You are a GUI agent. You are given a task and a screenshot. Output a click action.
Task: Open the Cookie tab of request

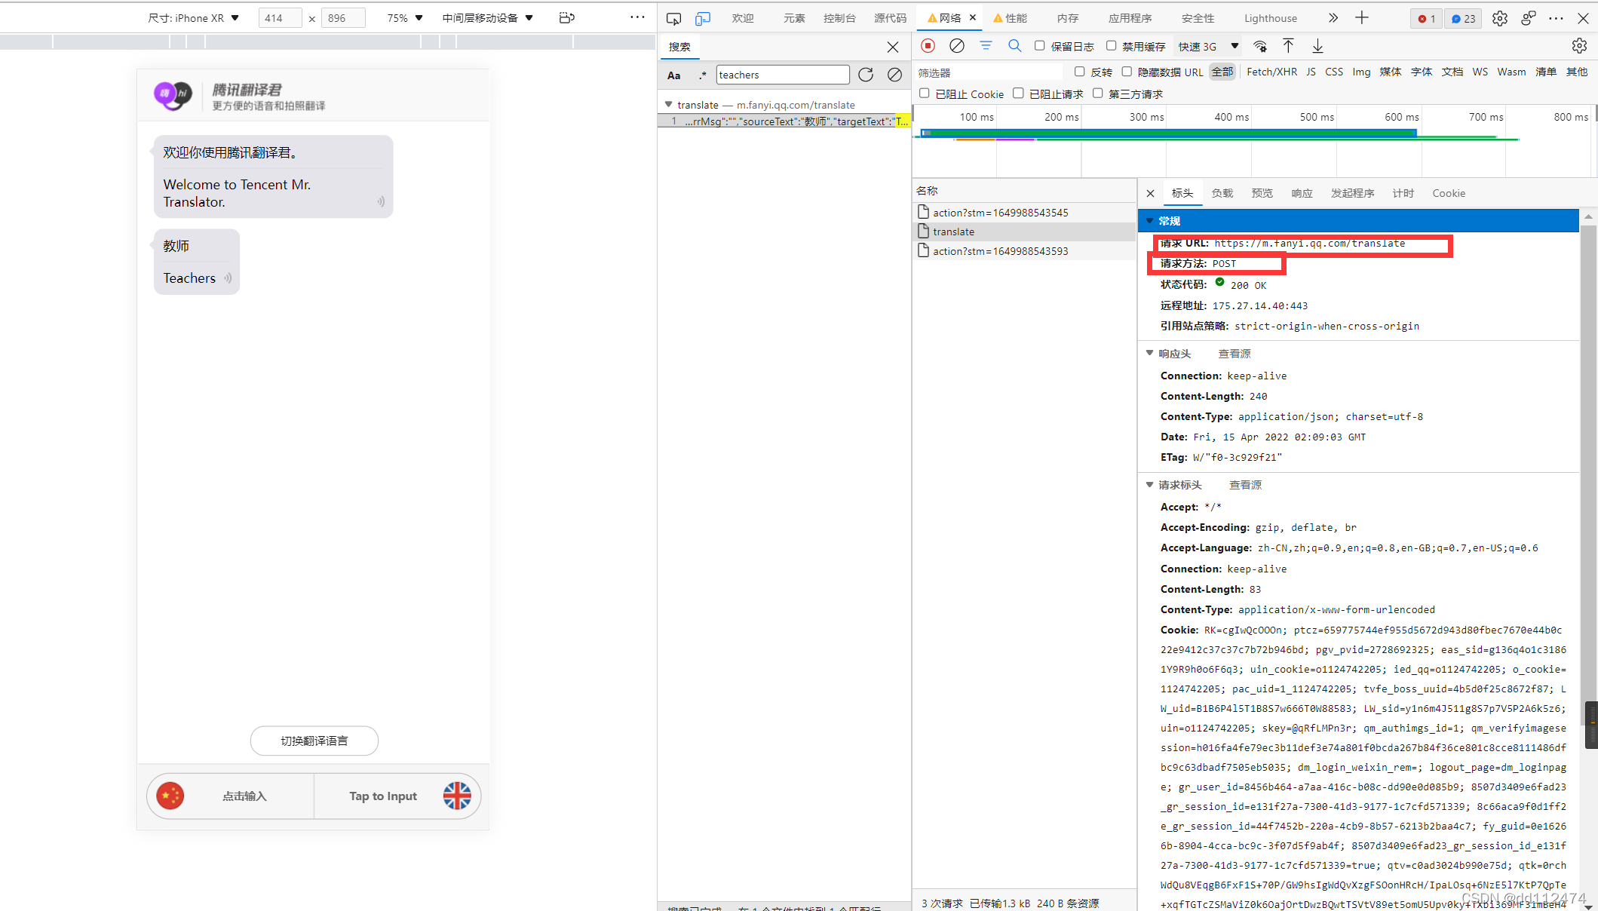pos(1449,194)
